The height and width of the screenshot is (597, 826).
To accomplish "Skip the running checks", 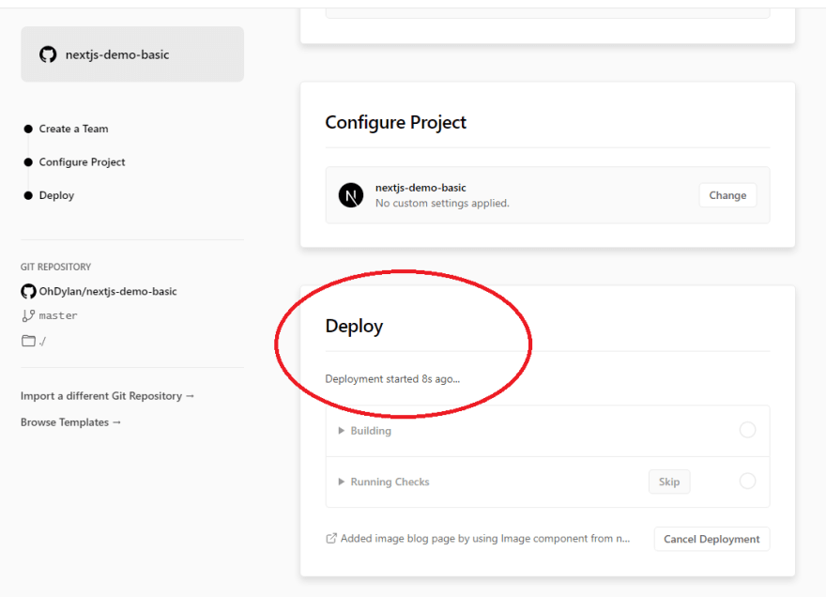I will pyautogui.click(x=669, y=482).
